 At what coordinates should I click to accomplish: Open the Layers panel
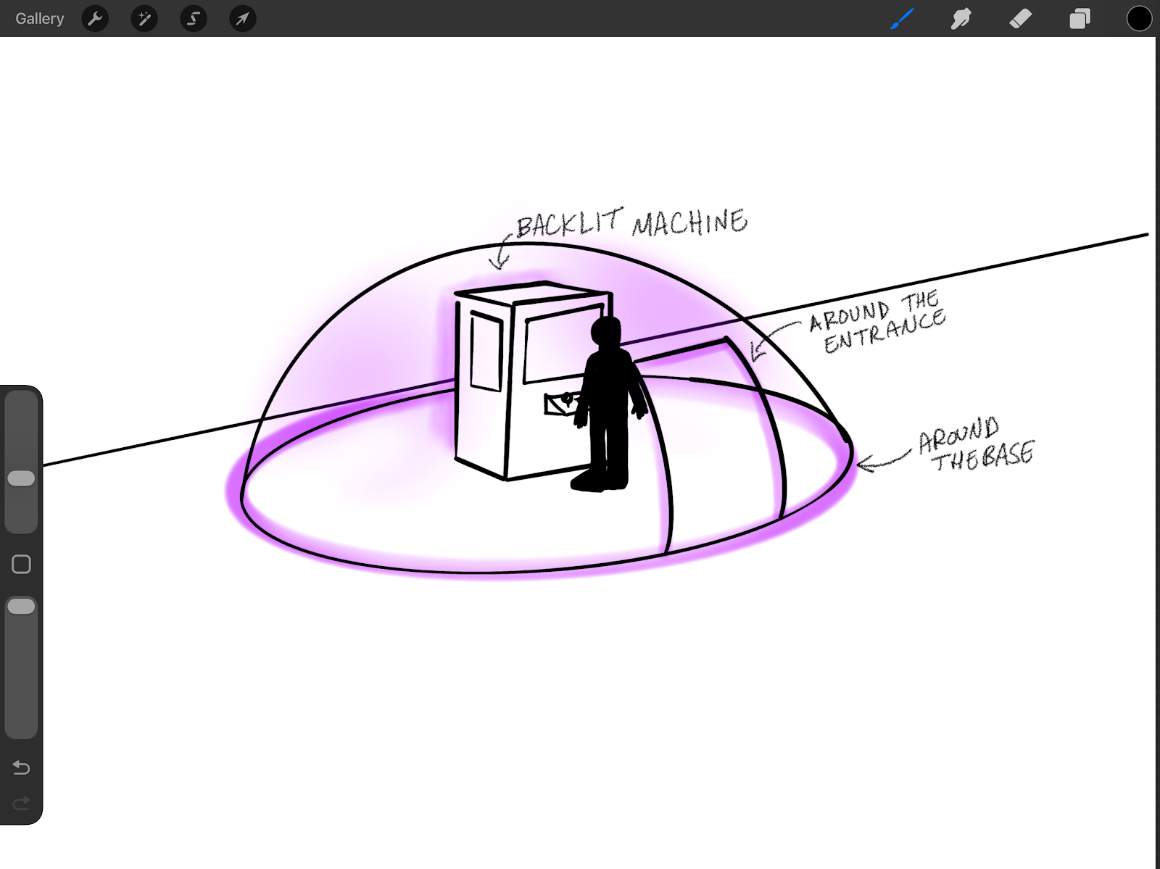[1080, 19]
